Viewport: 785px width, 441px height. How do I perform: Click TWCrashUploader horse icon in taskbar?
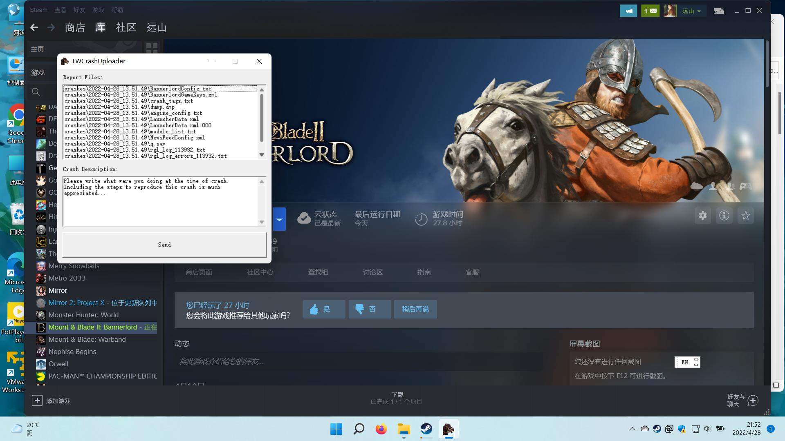click(x=449, y=429)
